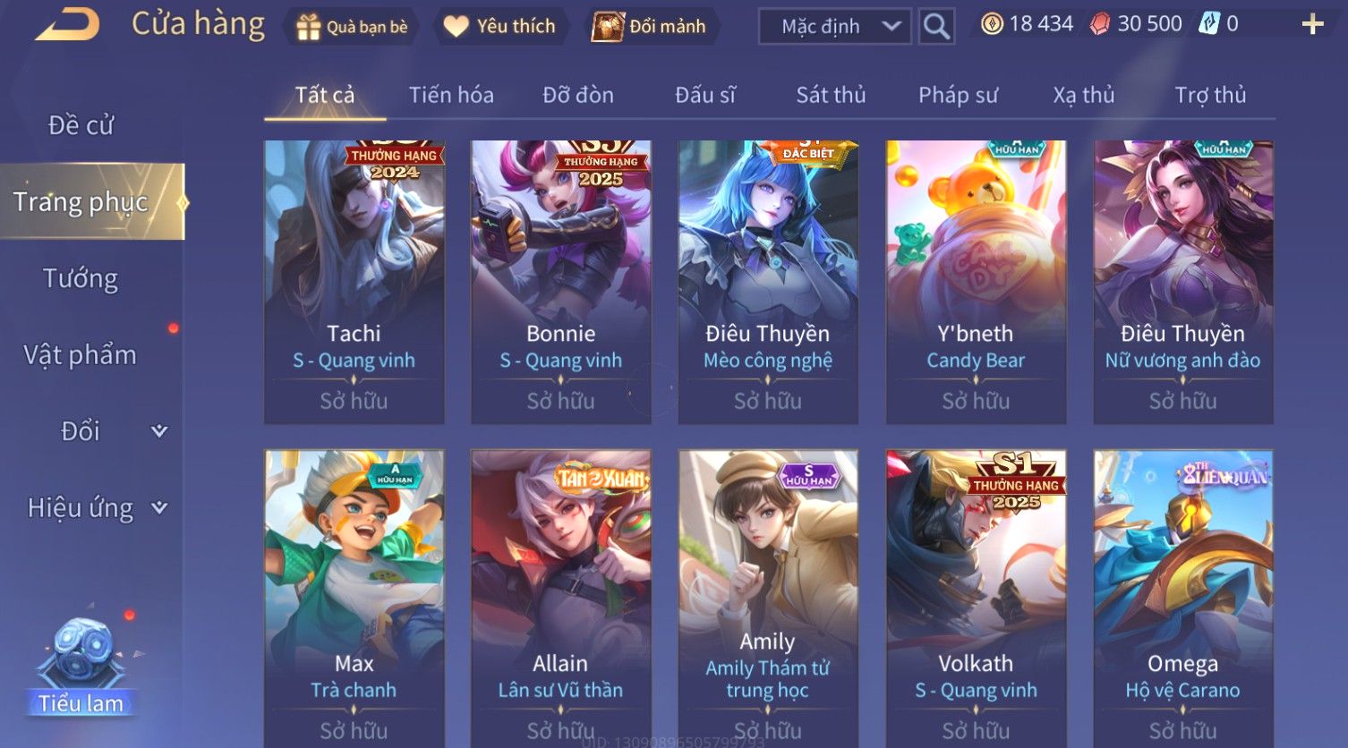
Task: Select the Đề cử sidebar item
Action: pyautogui.click(x=81, y=125)
